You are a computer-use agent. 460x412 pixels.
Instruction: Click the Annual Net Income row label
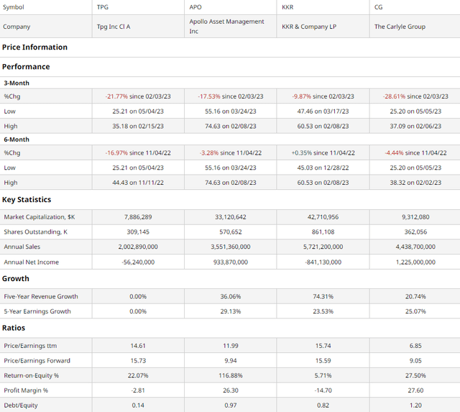pyautogui.click(x=31, y=262)
